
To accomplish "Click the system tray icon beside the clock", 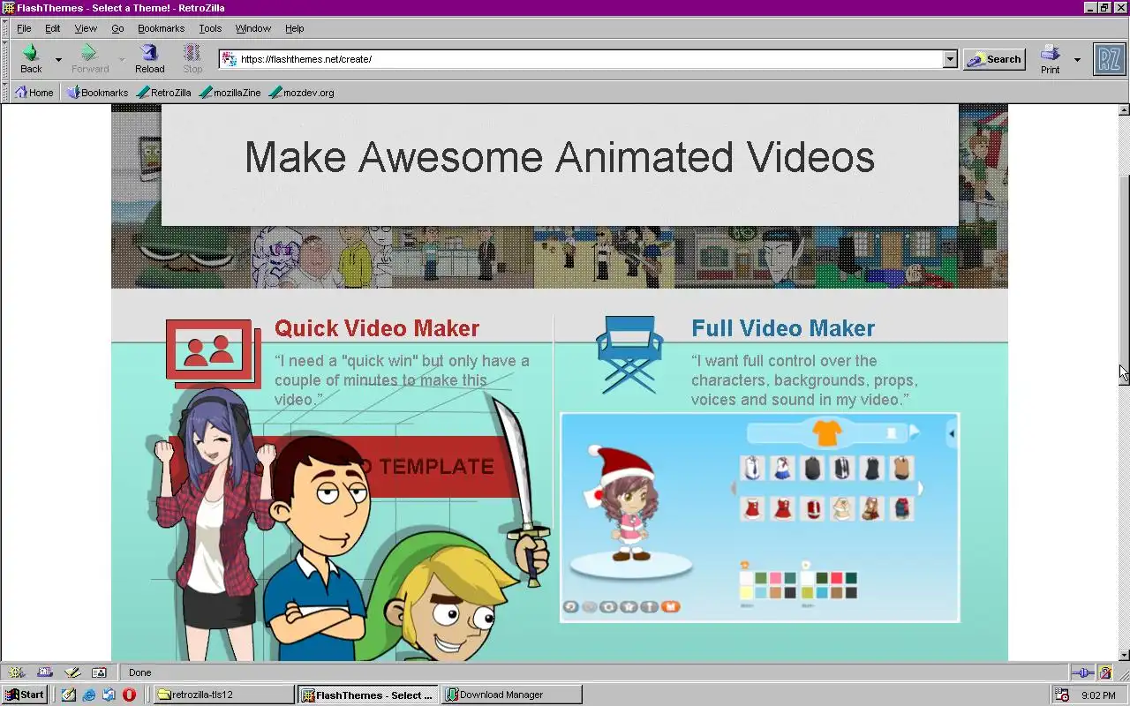I will (1063, 695).
